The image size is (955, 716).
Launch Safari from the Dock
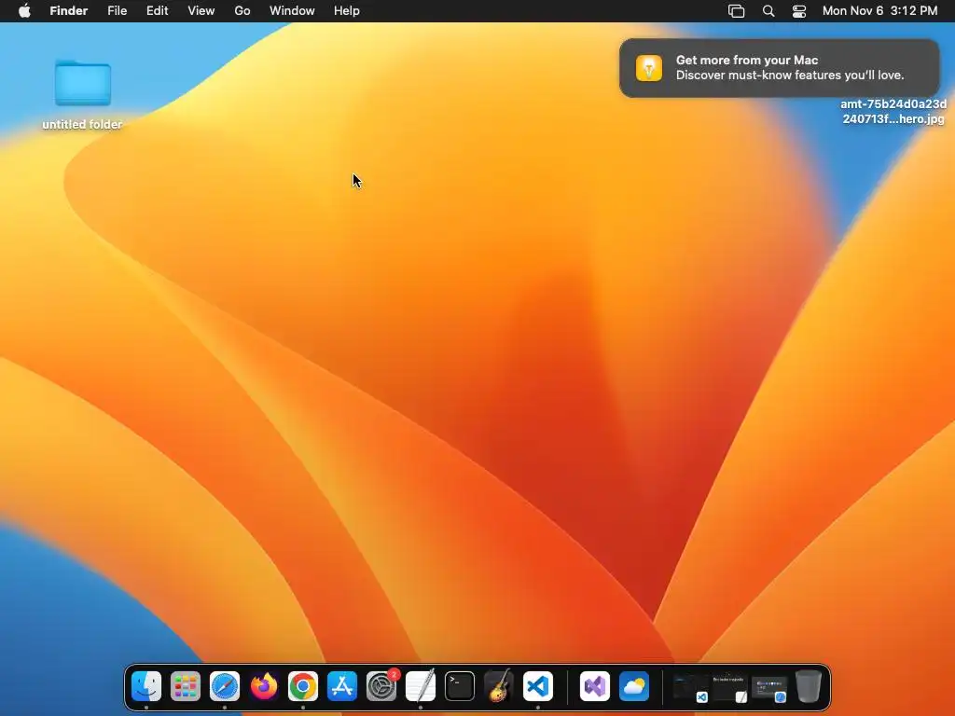[x=225, y=686]
